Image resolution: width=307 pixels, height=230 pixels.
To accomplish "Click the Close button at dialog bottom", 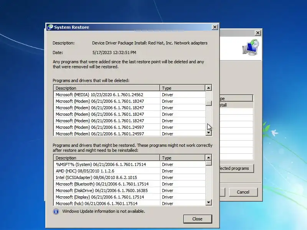I will [x=198, y=219].
